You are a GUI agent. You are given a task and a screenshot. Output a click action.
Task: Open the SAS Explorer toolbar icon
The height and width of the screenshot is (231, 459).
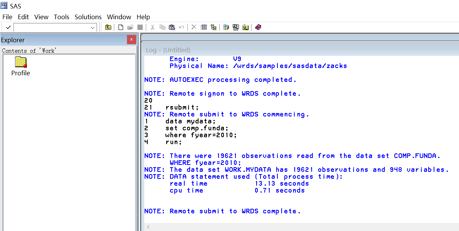tap(235, 27)
